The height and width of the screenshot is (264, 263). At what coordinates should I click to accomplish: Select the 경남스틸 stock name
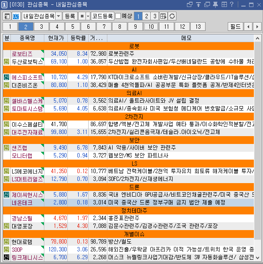point(22,218)
